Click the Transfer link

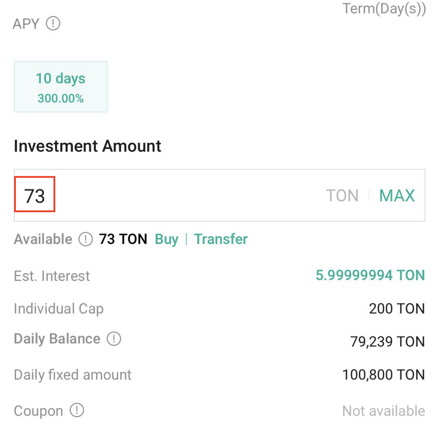221,239
